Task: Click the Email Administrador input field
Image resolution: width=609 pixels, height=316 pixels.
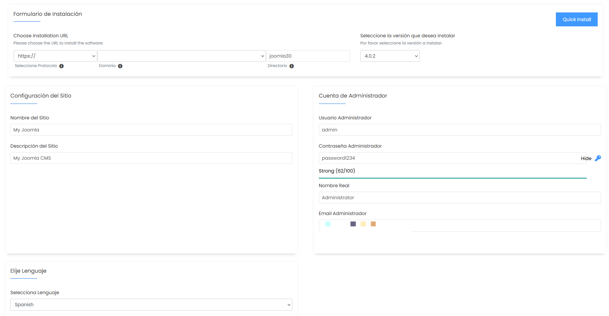Action: 459,226
